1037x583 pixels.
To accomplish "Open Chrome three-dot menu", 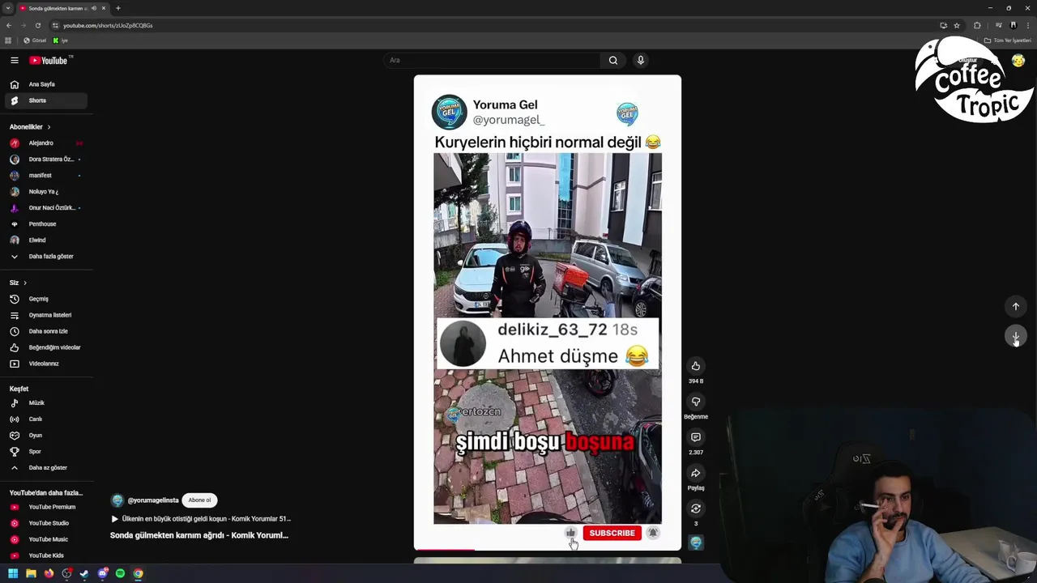I will (x=1028, y=25).
